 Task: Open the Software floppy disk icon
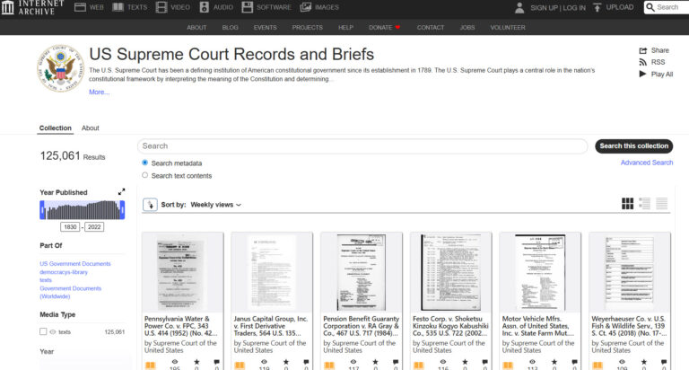coord(248,7)
